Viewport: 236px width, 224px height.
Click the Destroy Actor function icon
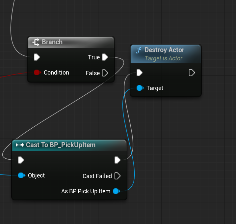pyautogui.click(x=139, y=50)
